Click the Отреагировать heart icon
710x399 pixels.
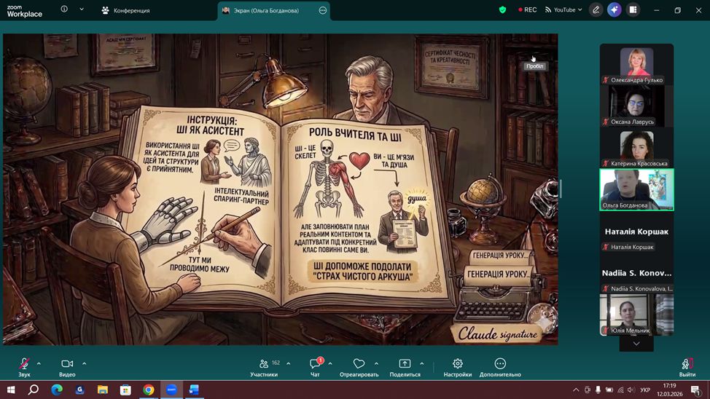click(x=359, y=364)
